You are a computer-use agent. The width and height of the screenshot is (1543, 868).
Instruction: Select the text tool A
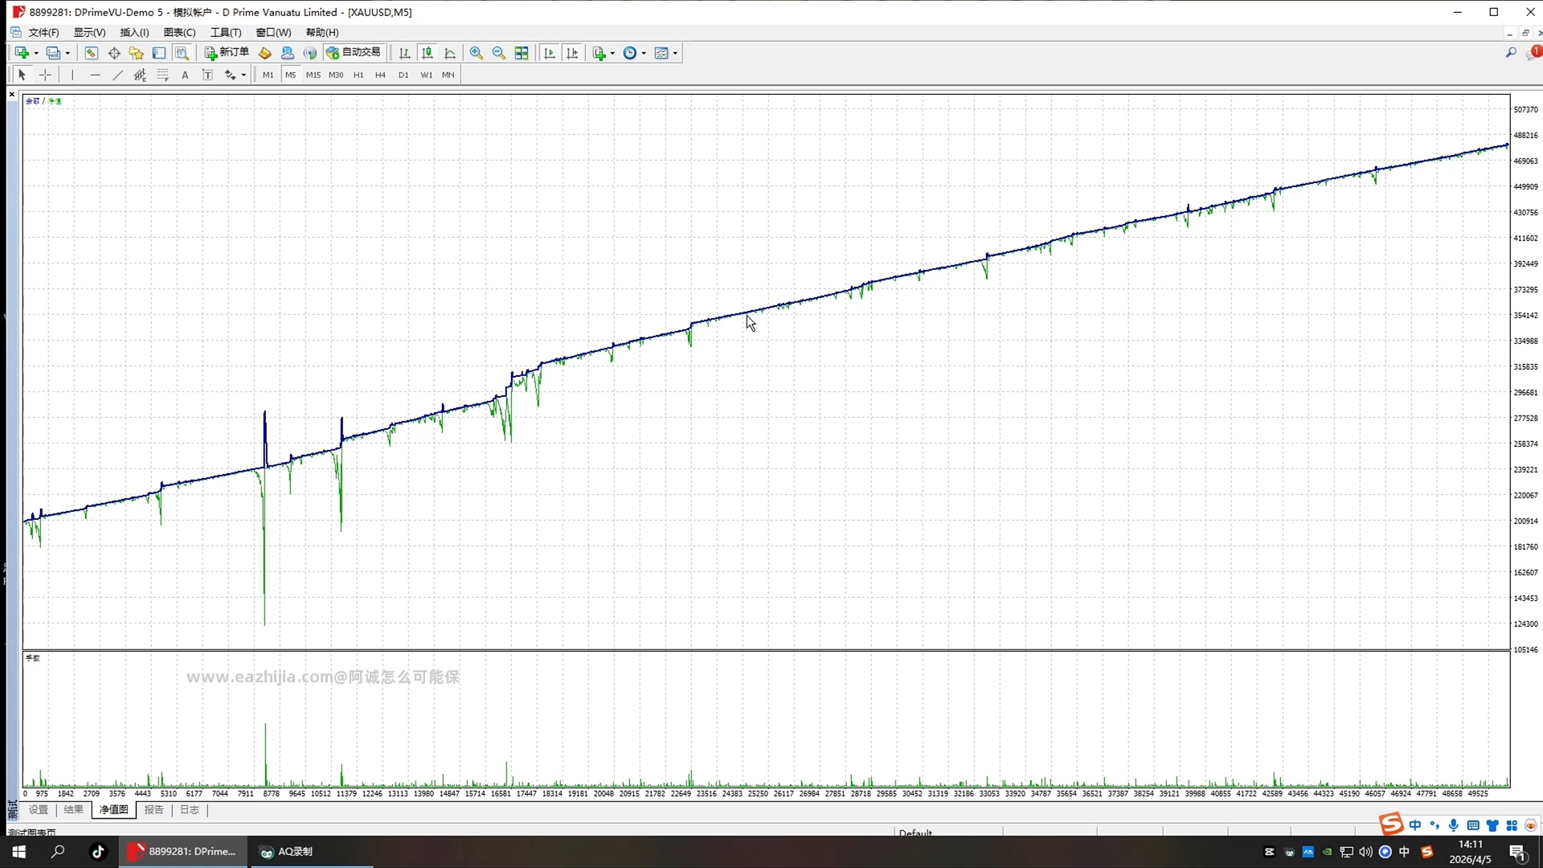[x=185, y=75]
